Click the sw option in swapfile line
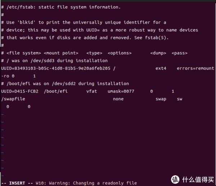Screen dimensions: 216x186 [180, 99]
